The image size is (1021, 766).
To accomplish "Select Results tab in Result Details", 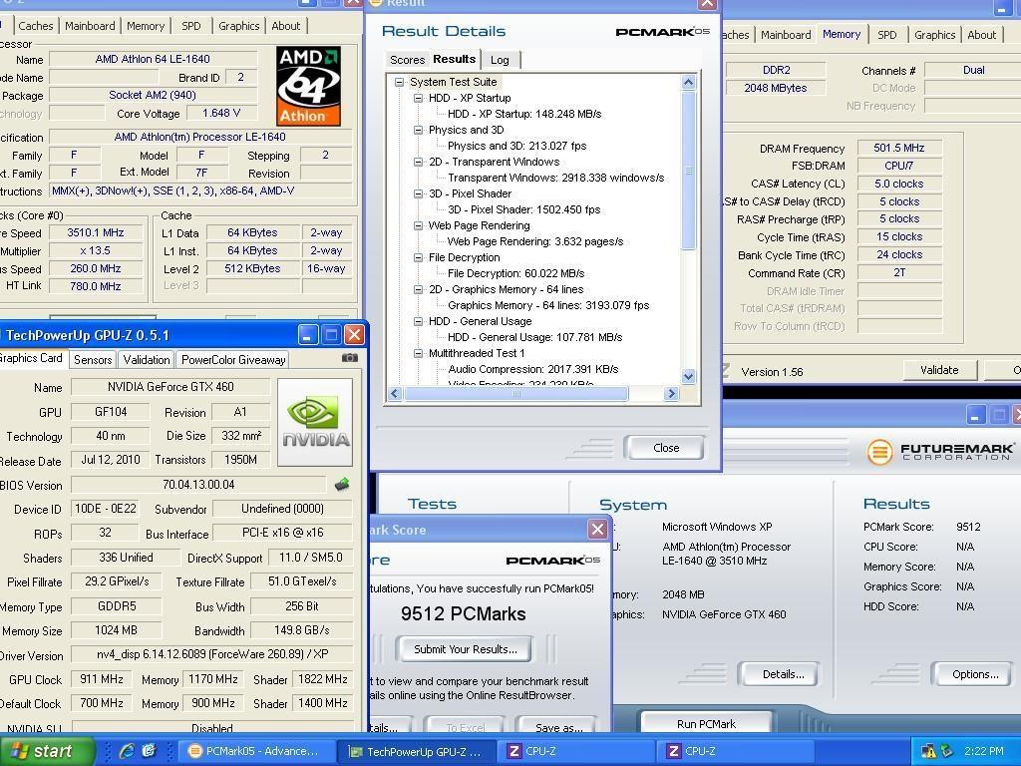I will click(454, 59).
